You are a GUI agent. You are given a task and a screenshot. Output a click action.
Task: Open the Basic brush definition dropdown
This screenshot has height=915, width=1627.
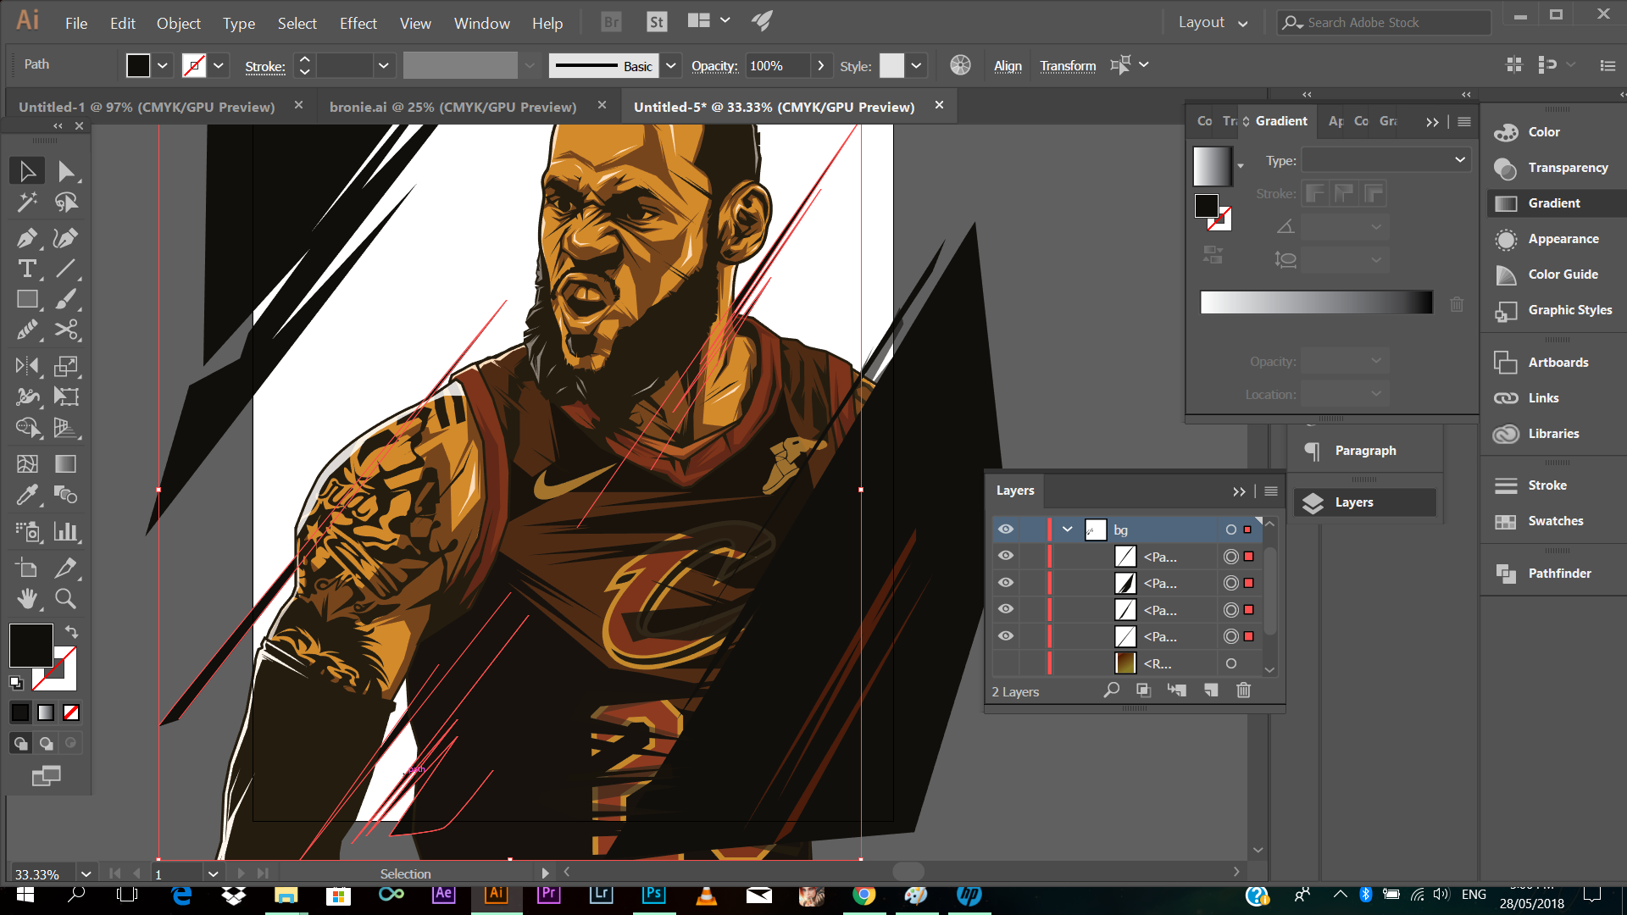pos(671,65)
